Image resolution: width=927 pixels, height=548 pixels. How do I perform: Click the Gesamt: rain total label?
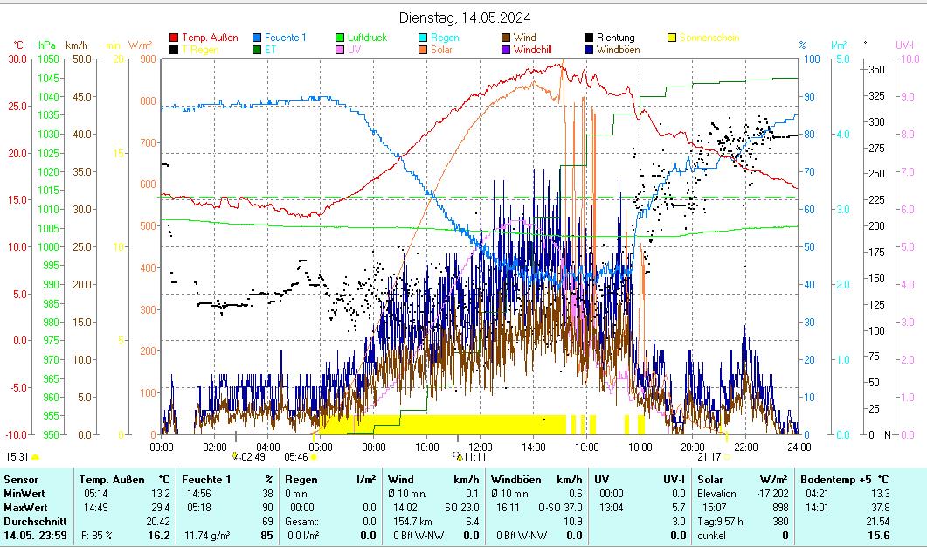point(302,522)
